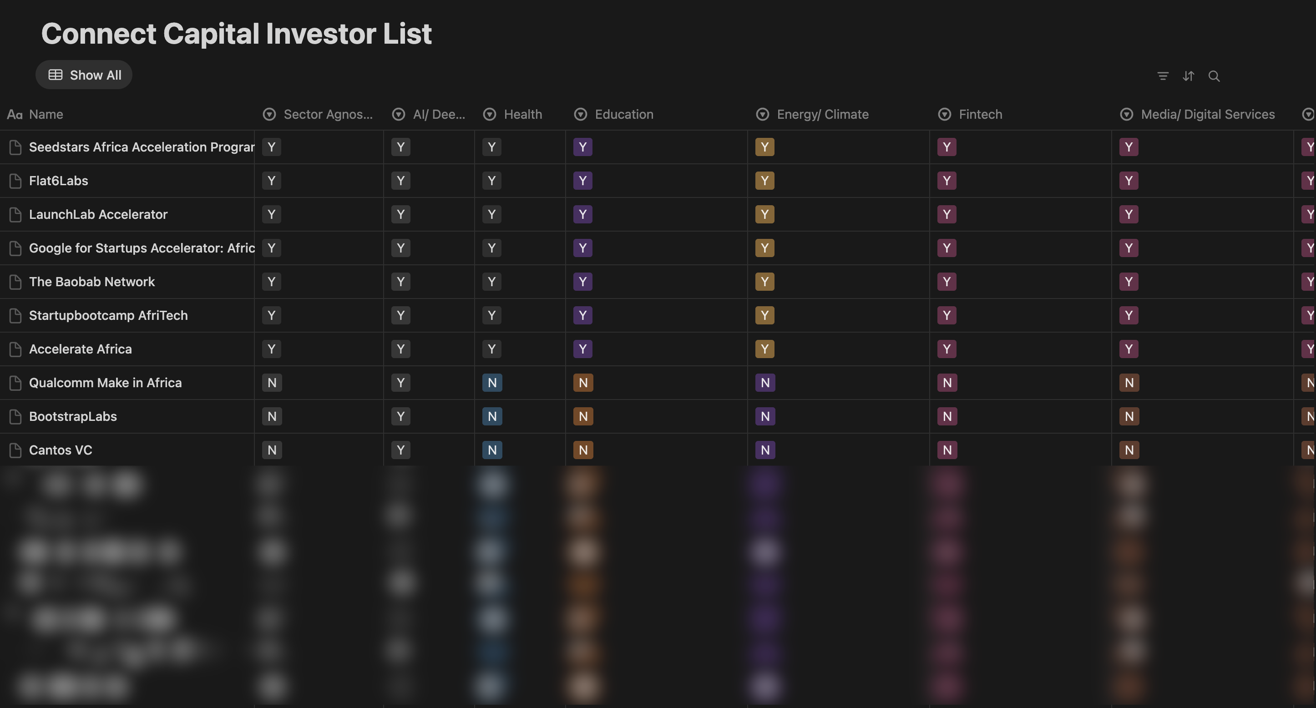This screenshot has height=708, width=1316.
Task: Open search with the magnifier icon
Action: coord(1214,76)
